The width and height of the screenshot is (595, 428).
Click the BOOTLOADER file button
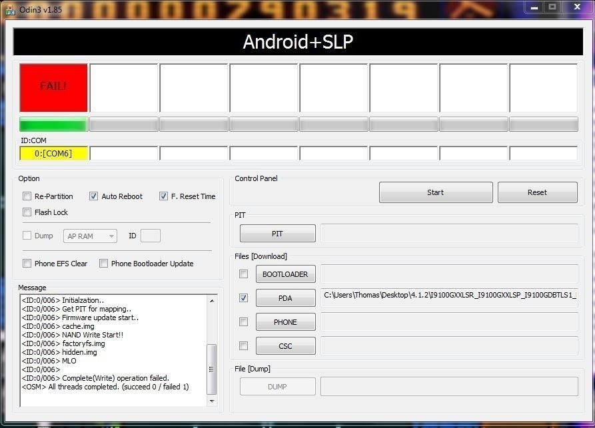tap(285, 274)
